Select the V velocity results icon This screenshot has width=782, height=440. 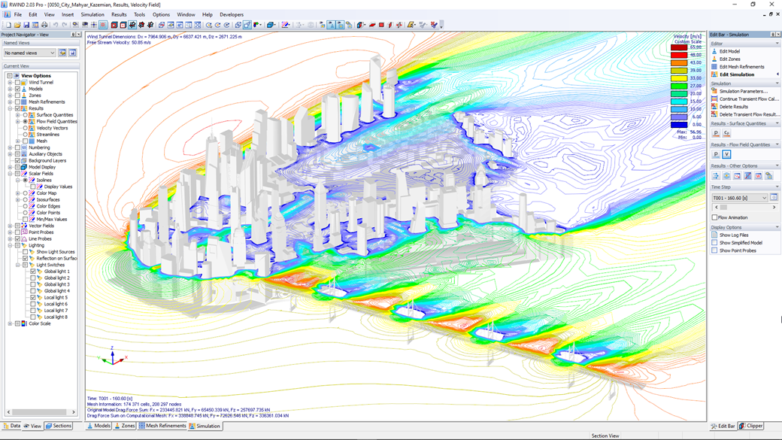[726, 153]
